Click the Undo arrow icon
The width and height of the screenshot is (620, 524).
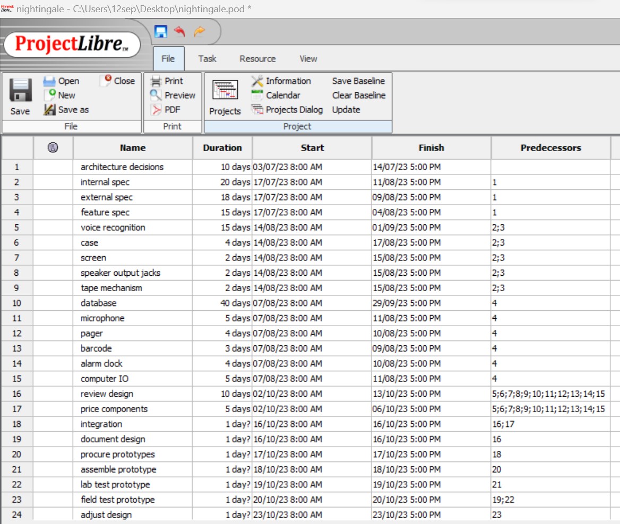pos(179,31)
